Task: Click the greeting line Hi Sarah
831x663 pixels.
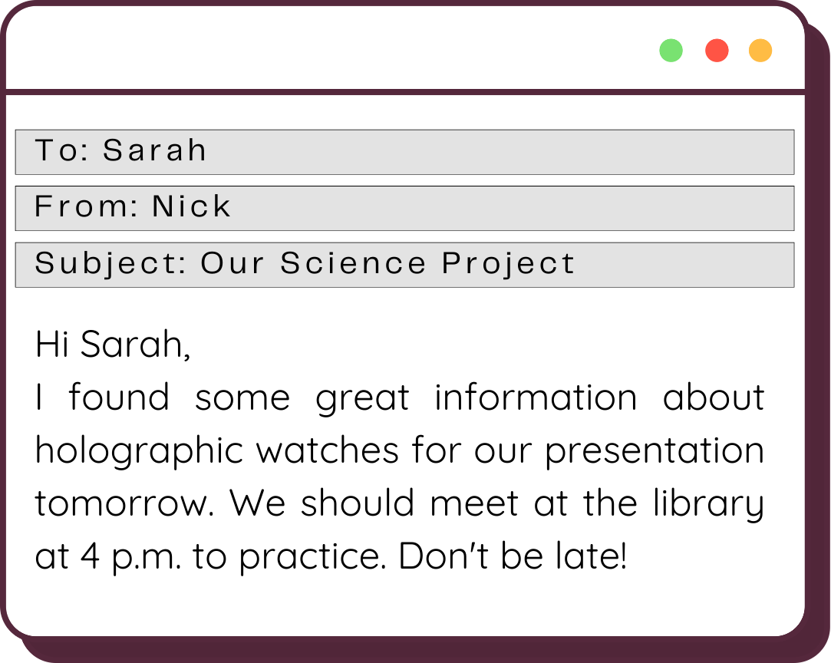Action: click(x=113, y=345)
